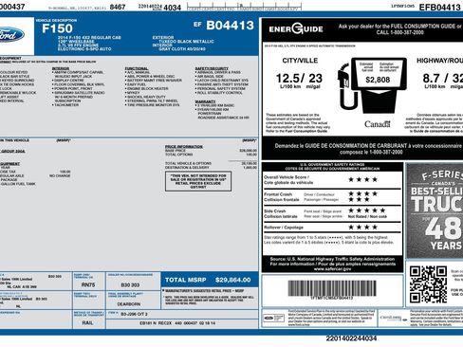Image resolution: width=463 pixels, height=347 pixels.
Task: Click the barcode under safety ratings
Action: pyautogui.click(x=332, y=288)
